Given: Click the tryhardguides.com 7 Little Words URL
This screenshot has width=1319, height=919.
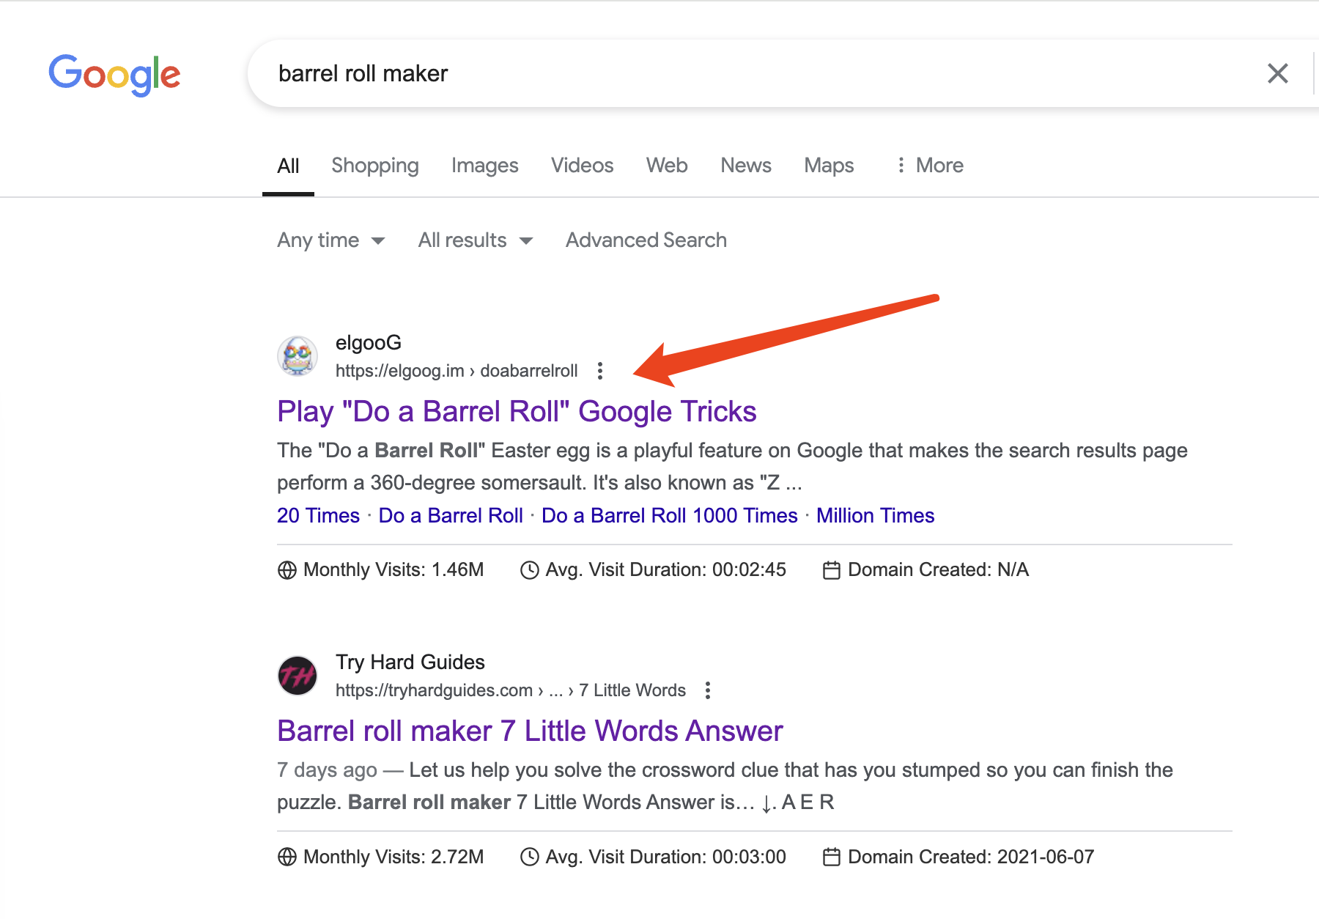Looking at the screenshot, I should point(511,690).
